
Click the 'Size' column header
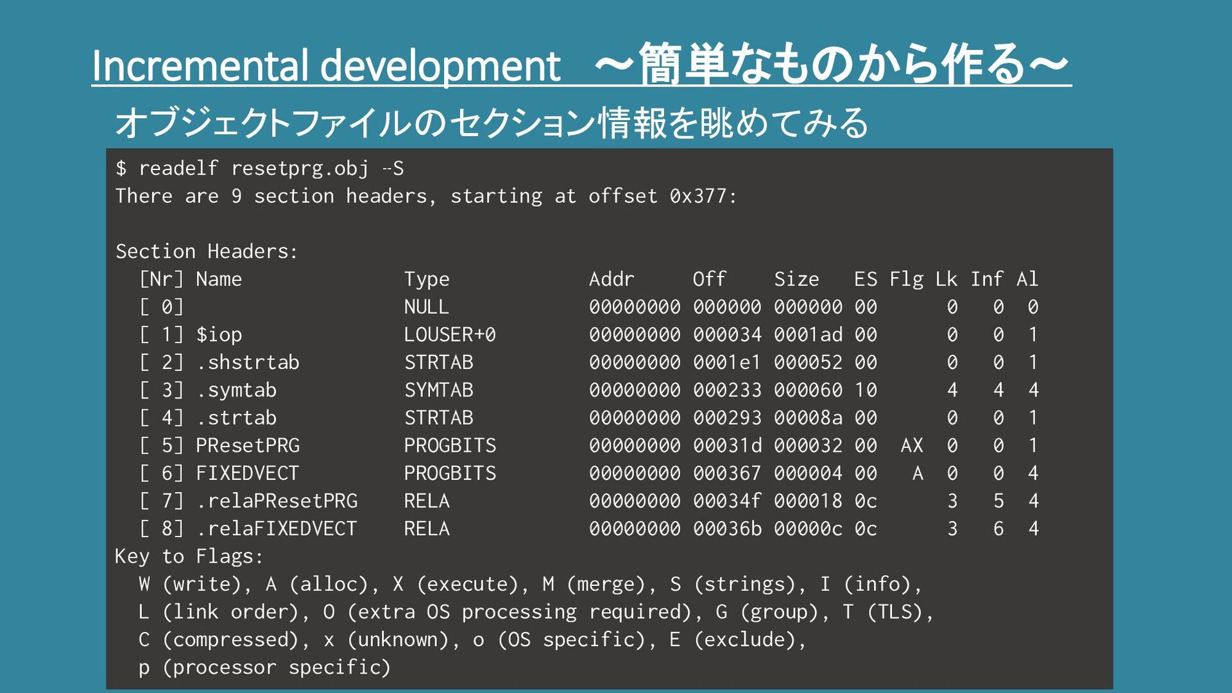click(796, 279)
